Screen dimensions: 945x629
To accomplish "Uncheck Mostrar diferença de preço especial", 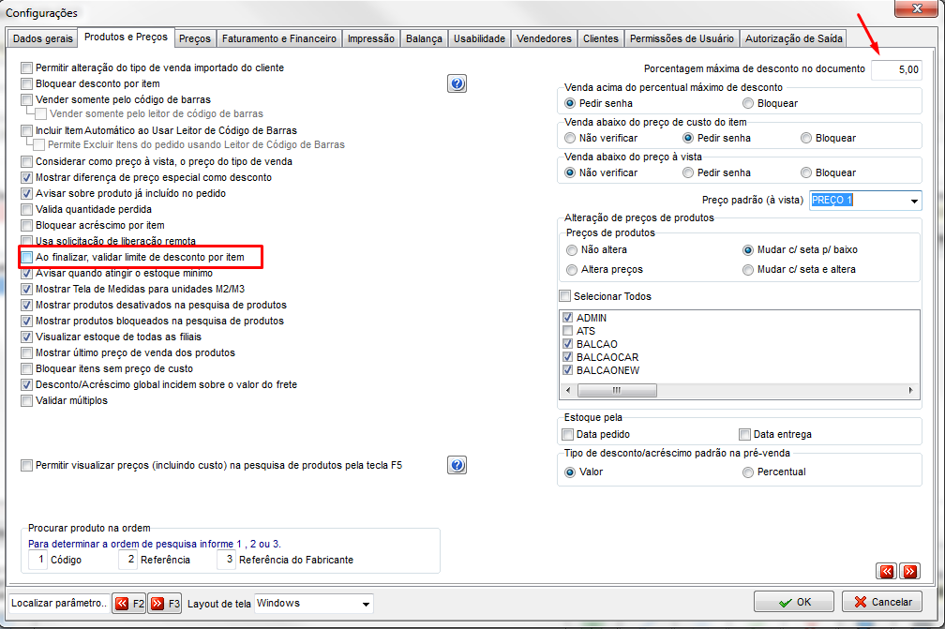I will [26, 178].
